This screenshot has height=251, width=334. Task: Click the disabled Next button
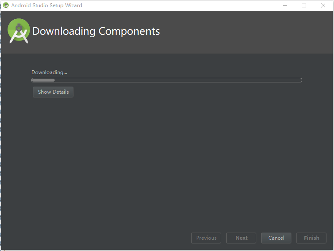(x=241, y=238)
